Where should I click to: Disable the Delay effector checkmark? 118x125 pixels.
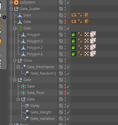point(68,106)
